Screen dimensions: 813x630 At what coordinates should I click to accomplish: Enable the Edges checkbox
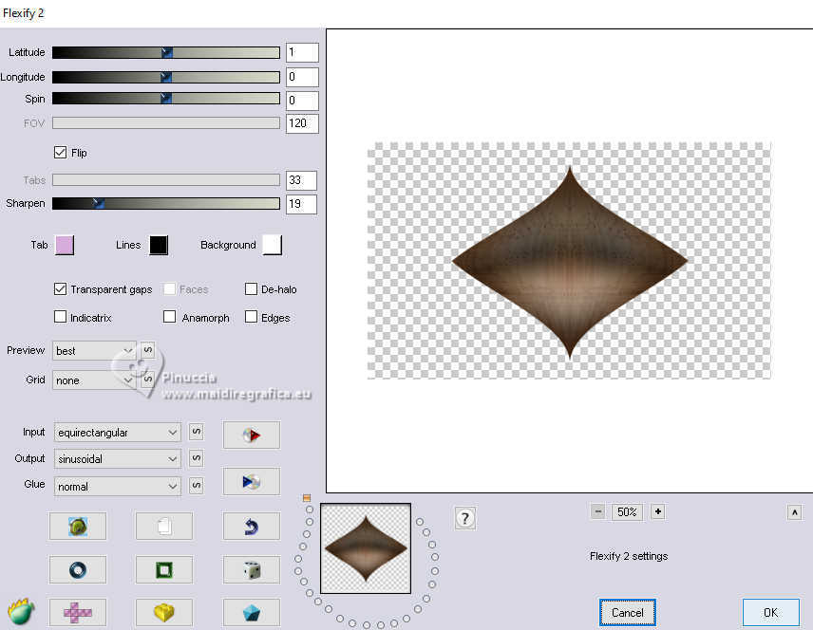[x=251, y=317]
